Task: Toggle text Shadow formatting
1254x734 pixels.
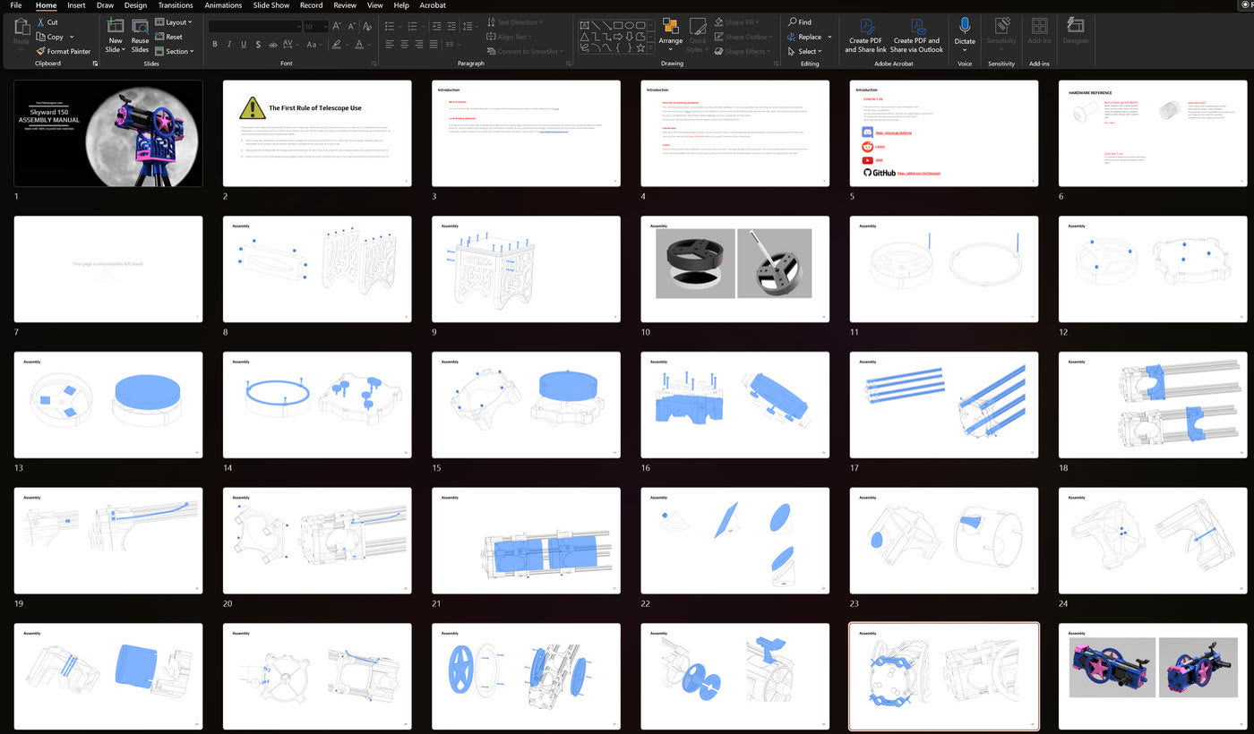Action: pyautogui.click(x=258, y=44)
